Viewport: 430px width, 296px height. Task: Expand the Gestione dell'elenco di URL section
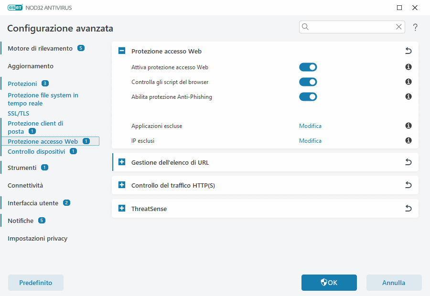pos(122,162)
